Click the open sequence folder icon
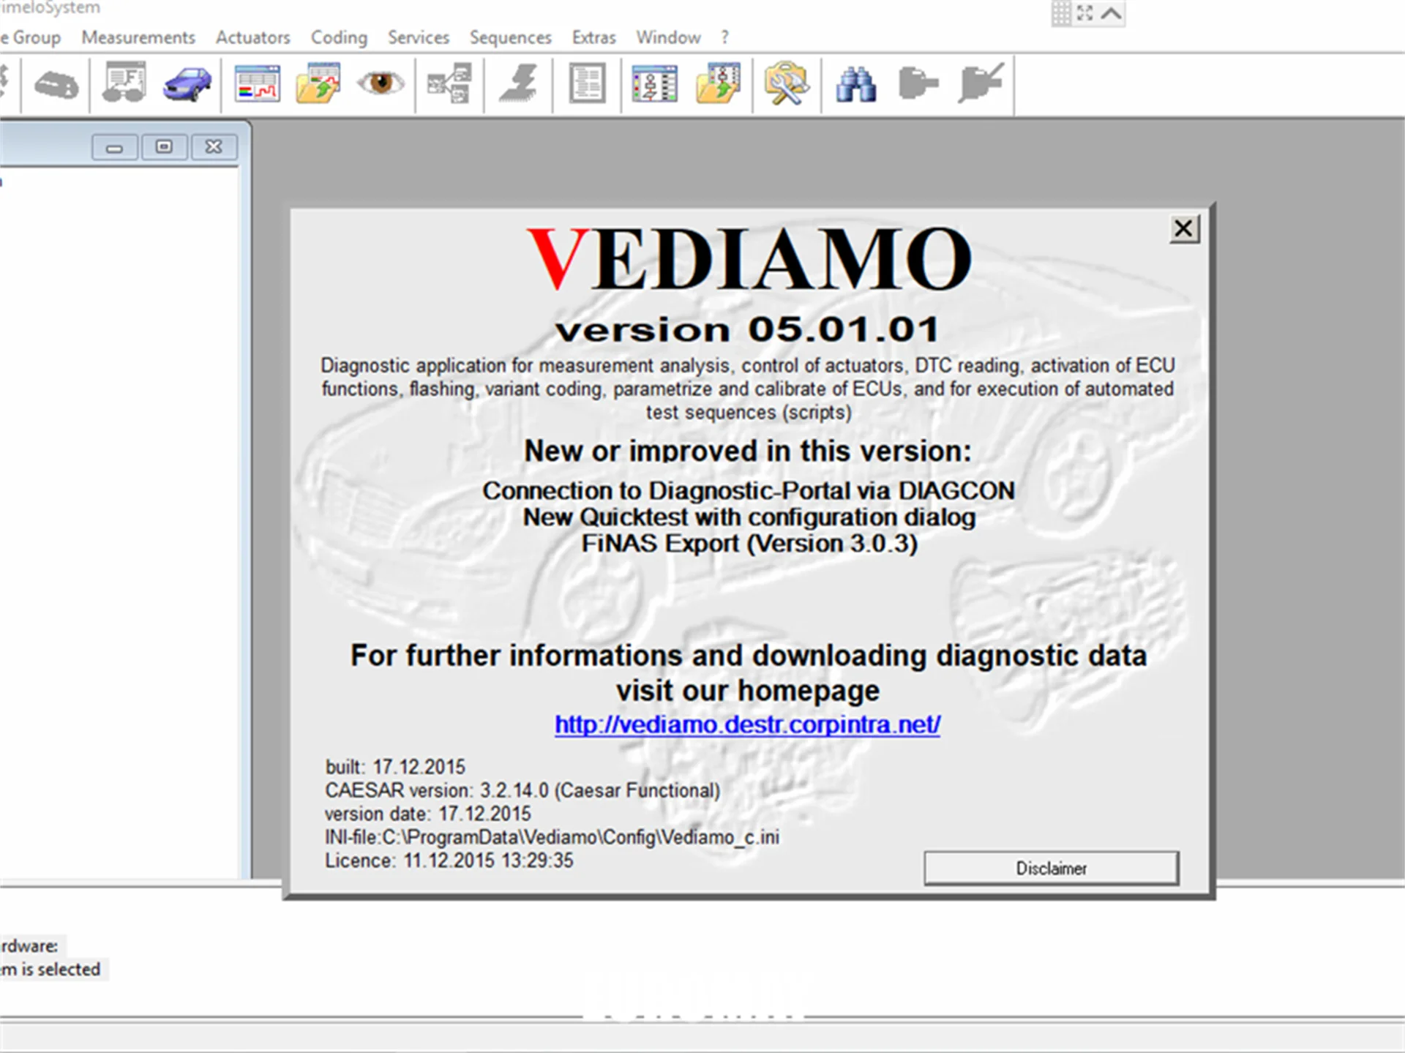The image size is (1405, 1053). pyautogui.click(x=719, y=83)
